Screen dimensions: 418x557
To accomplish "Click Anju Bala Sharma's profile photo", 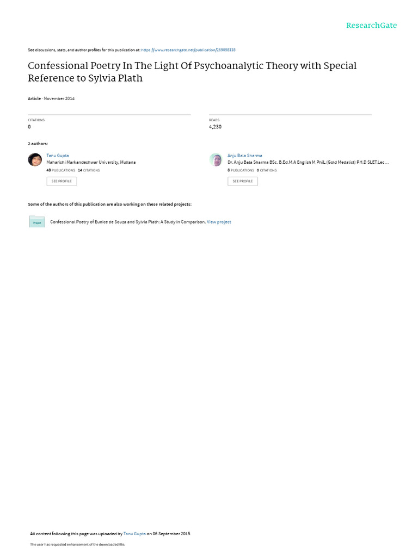I will [x=216, y=159].
